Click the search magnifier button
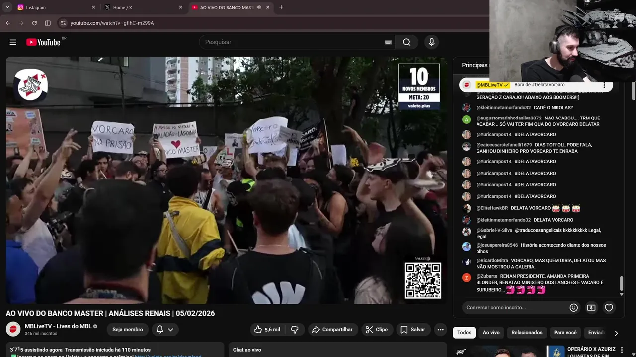636x357 pixels. (407, 42)
